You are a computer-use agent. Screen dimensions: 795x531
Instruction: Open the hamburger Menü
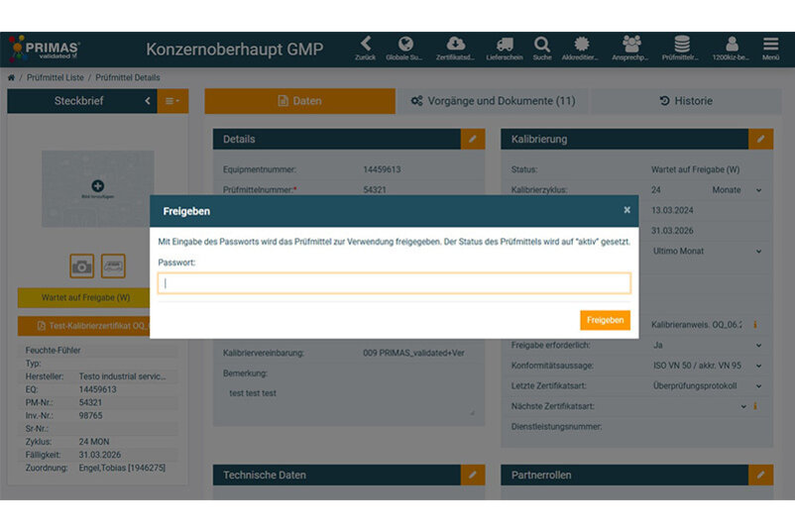click(770, 44)
